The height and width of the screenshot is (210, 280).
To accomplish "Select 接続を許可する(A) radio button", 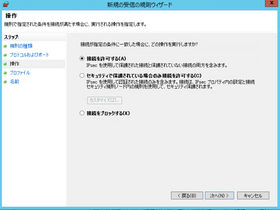I will (x=82, y=58).
